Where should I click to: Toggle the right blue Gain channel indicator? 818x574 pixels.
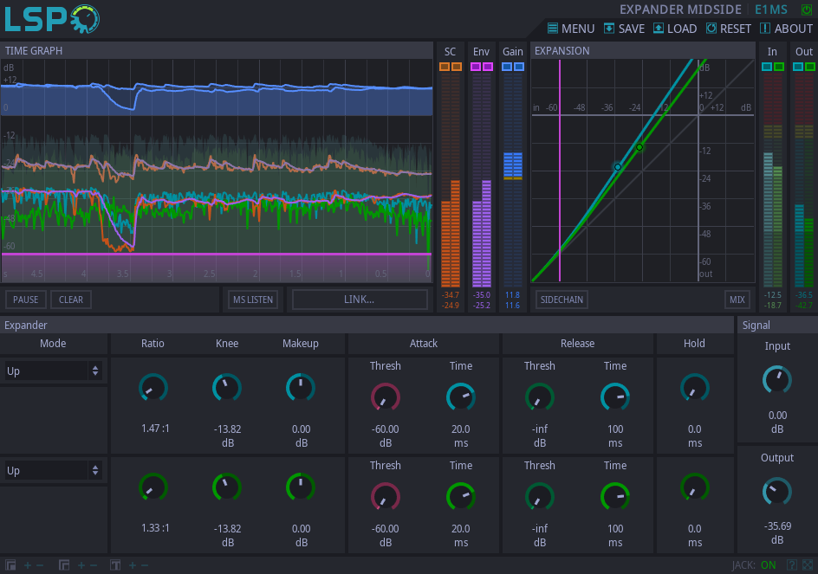(x=518, y=67)
